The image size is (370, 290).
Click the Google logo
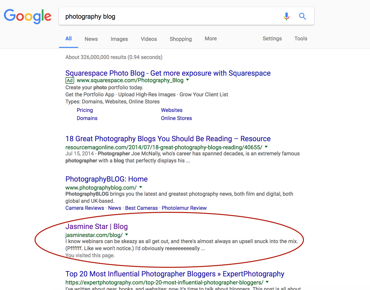pos(27,16)
